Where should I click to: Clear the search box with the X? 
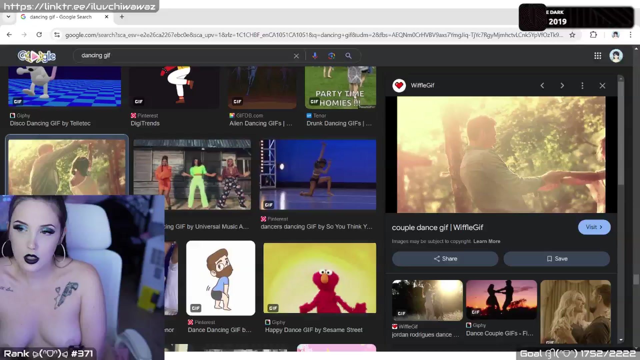click(296, 56)
